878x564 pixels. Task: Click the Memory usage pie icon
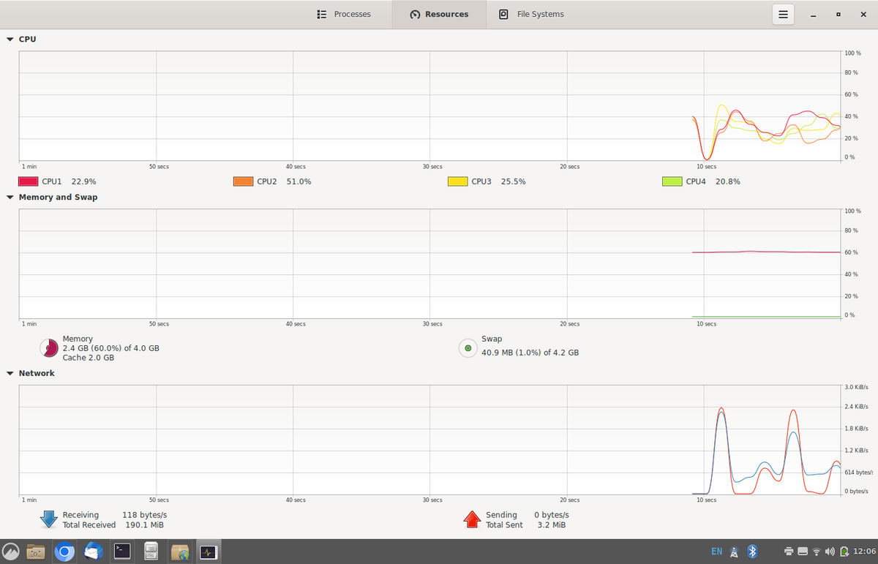coord(48,348)
